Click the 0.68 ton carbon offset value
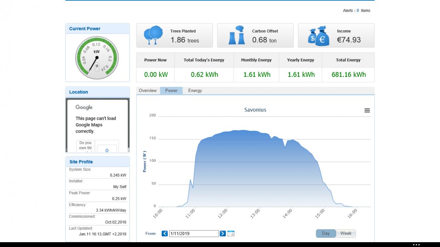440x247 pixels. tap(264, 40)
